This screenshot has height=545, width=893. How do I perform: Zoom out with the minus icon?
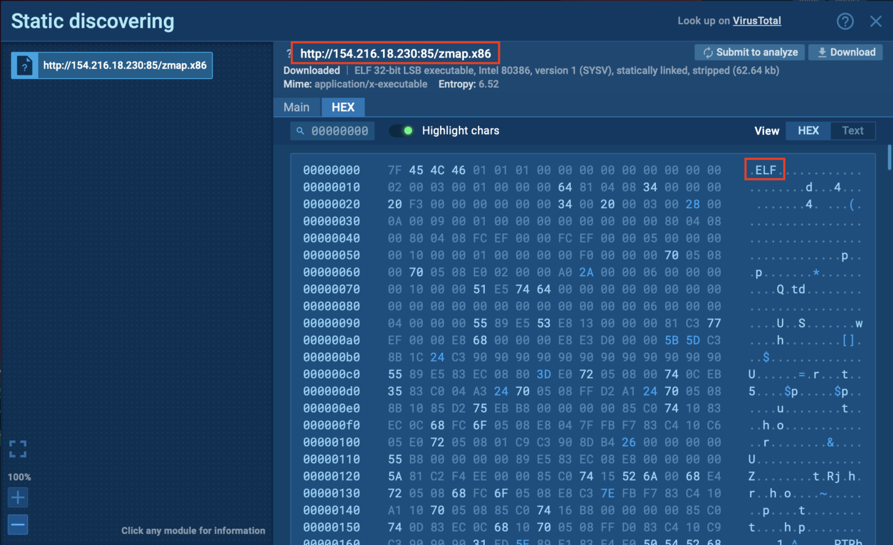coord(17,524)
